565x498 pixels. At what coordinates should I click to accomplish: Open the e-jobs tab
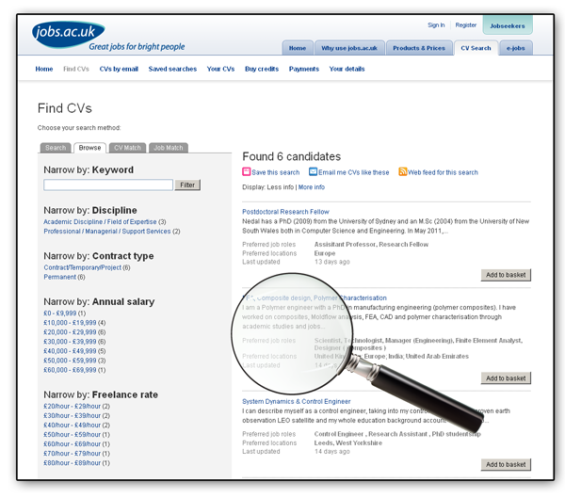[516, 48]
